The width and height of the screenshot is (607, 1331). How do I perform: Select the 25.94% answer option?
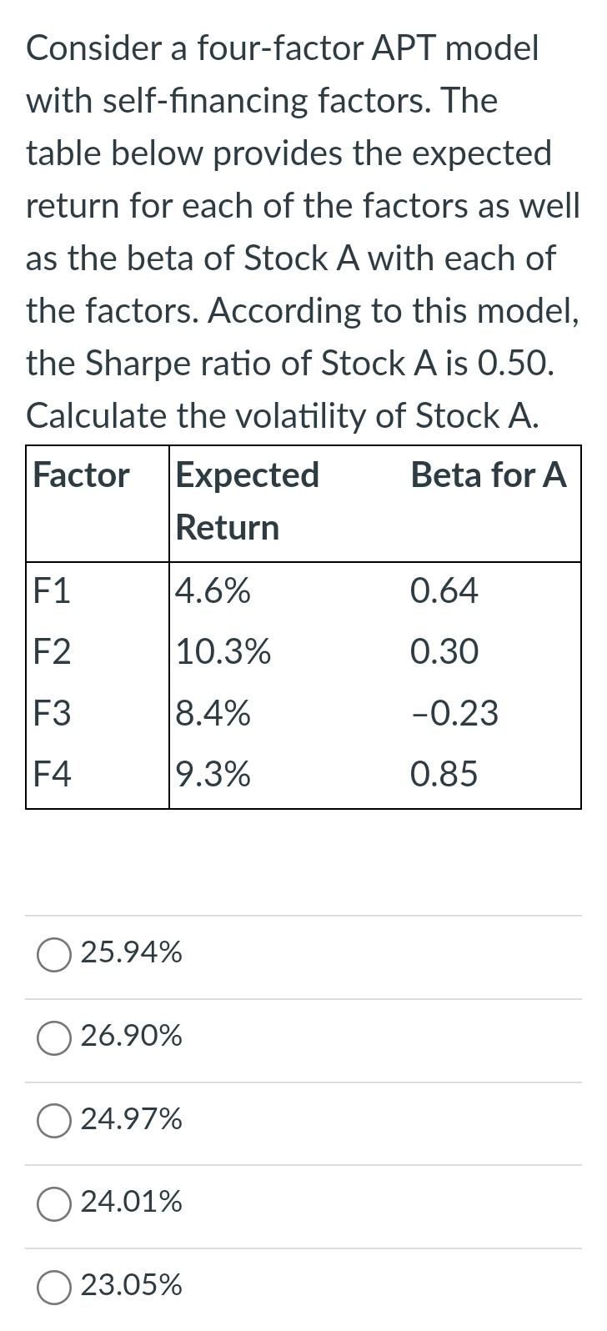coord(53,955)
